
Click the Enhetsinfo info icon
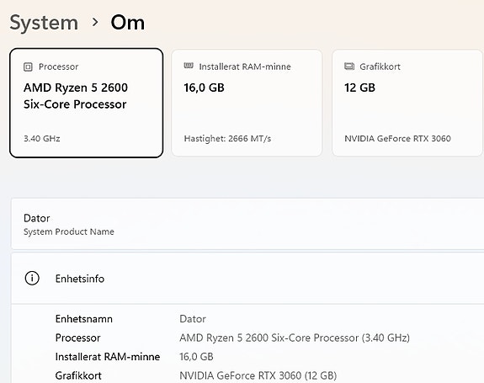coord(32,279)
